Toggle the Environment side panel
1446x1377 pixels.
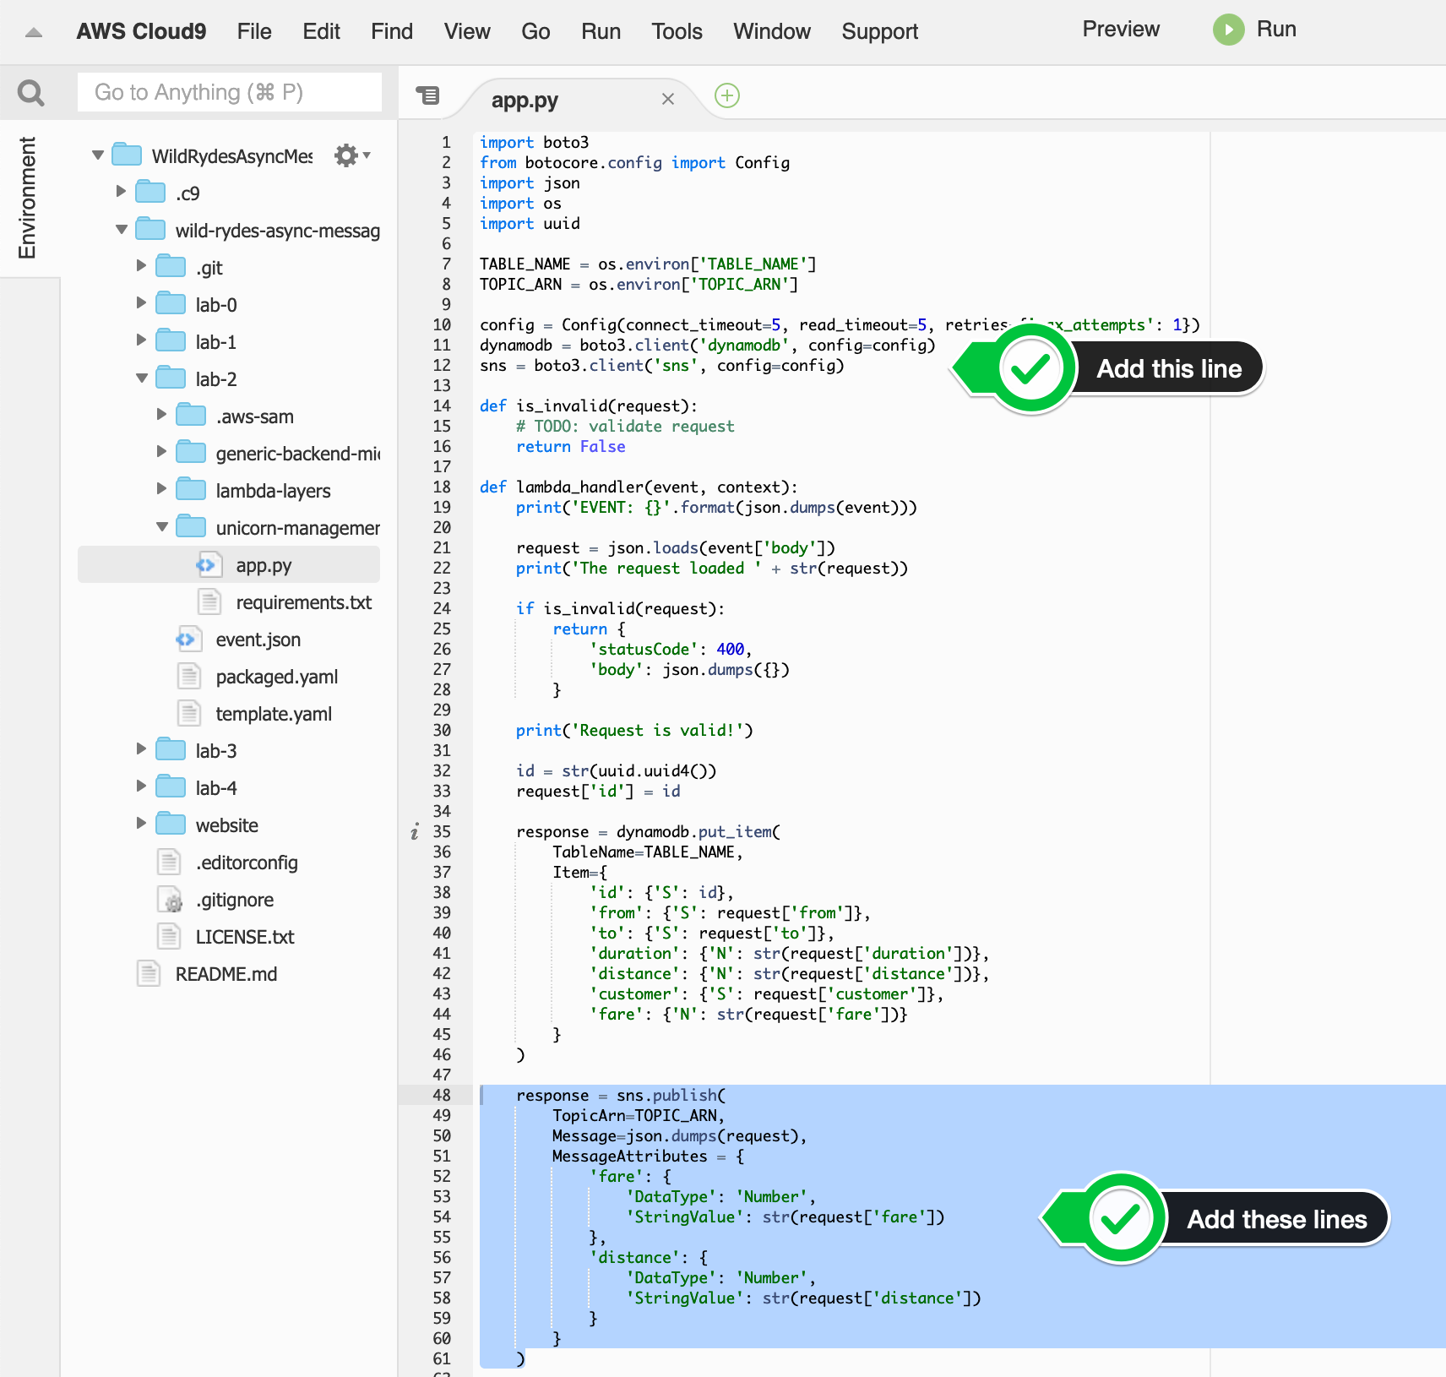point(29,198)
